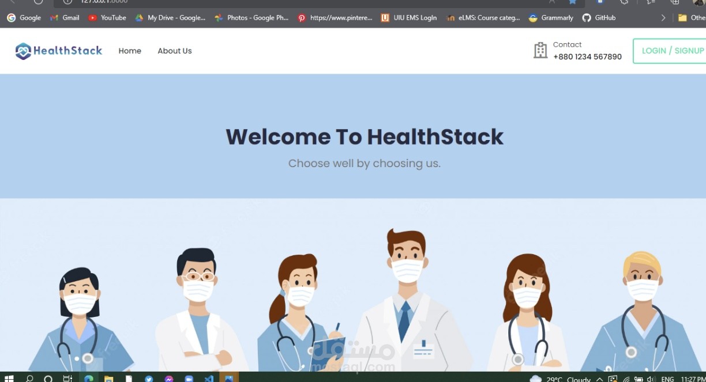Click the speaker volume icon in system tray

[x=651, y=379]
